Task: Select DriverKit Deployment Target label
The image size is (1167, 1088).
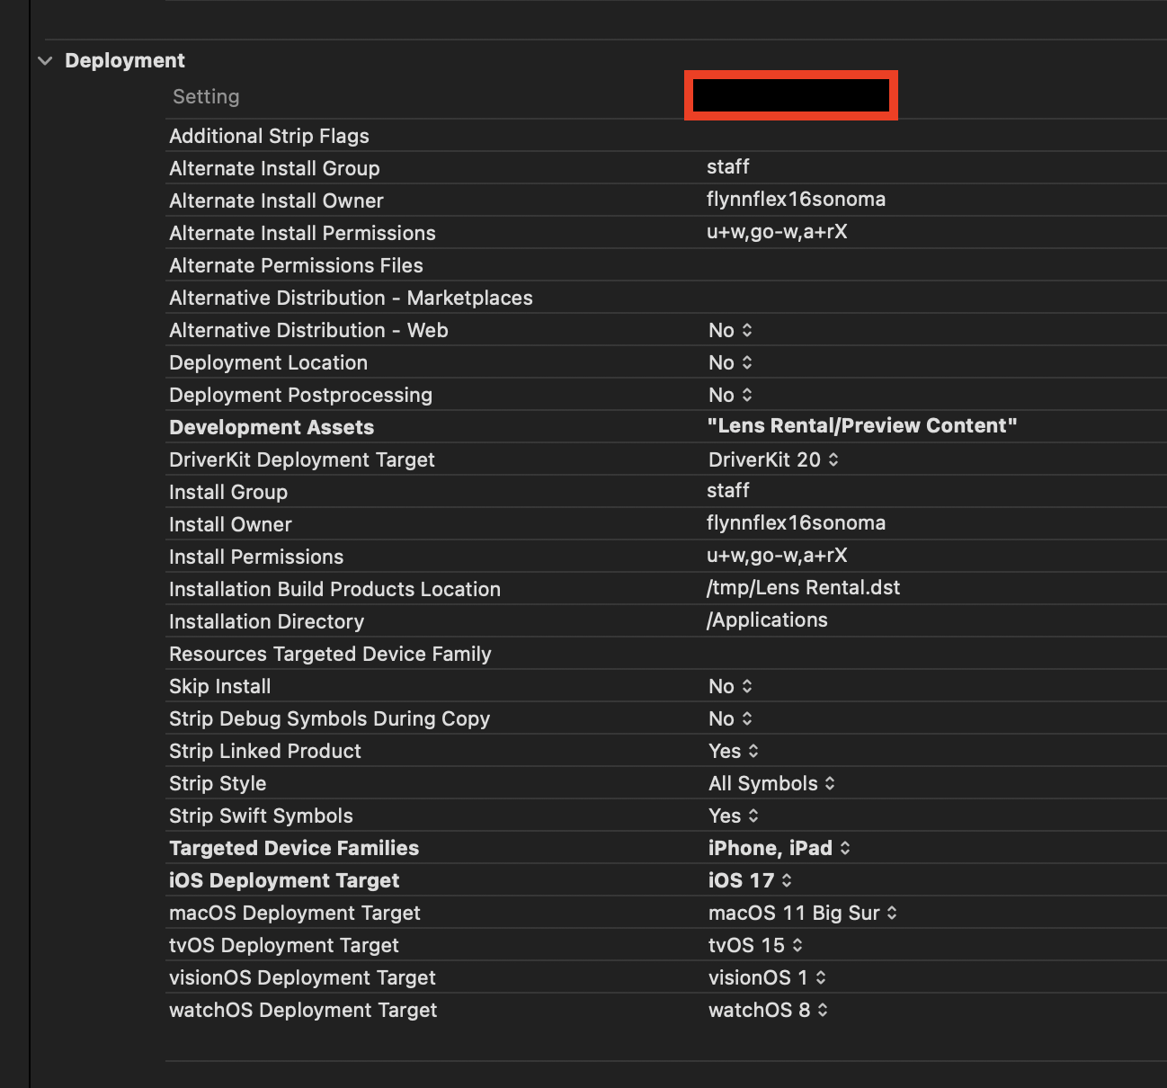Action: [302, 460]
